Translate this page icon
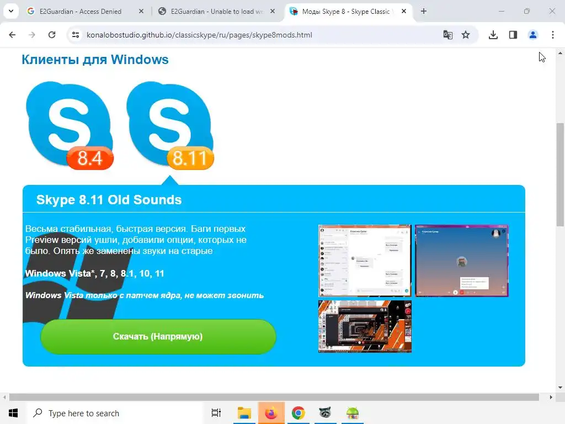 point(447,35)
